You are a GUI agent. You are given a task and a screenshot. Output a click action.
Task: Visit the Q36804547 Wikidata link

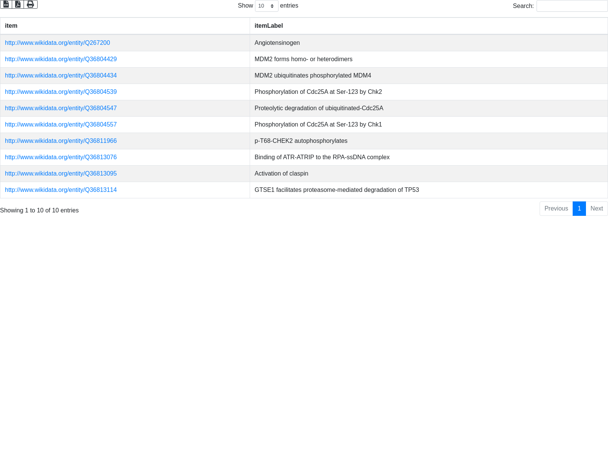61,108
